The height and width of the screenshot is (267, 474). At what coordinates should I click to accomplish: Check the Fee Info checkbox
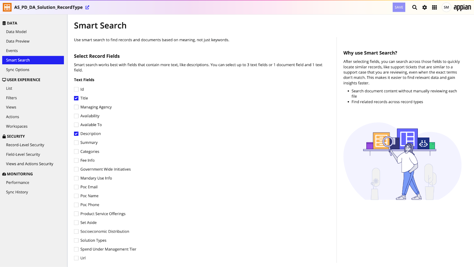click(x=76, y=160)
